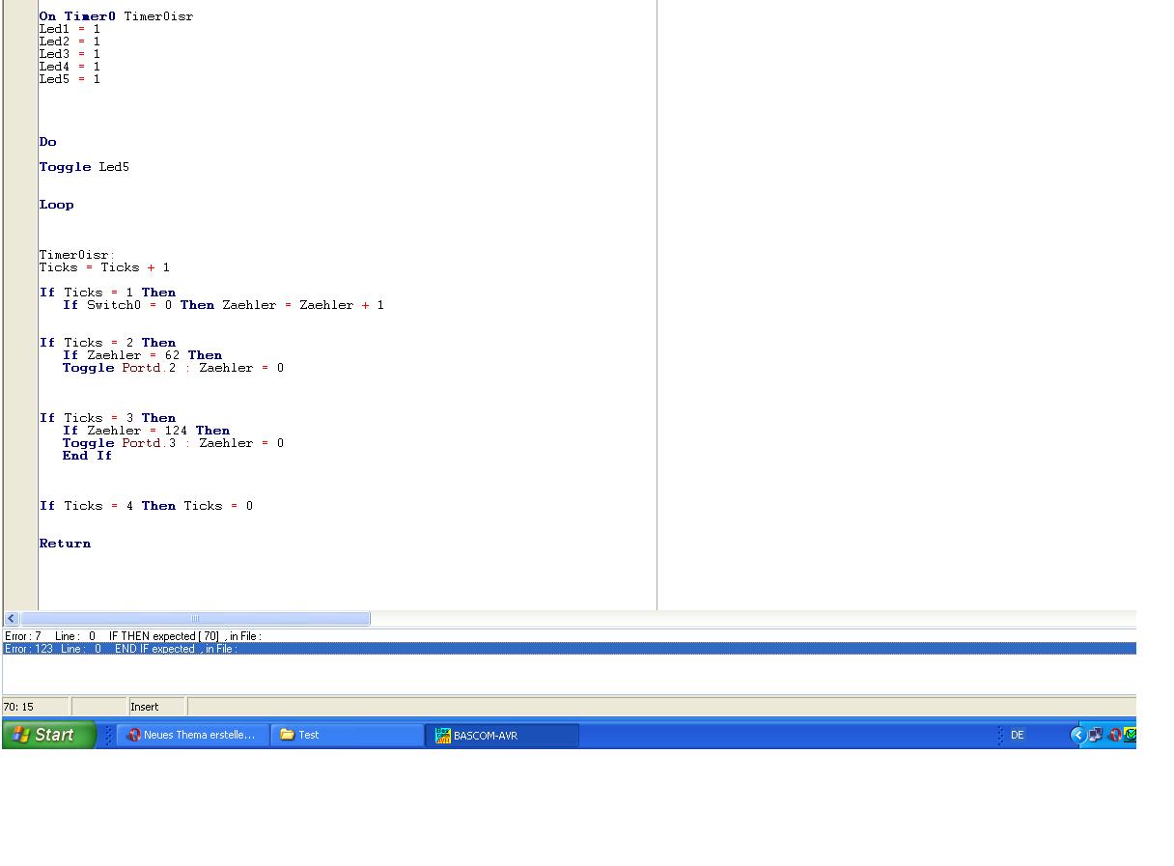This screenshot has height=866, width=1174.
Task: Click the 'Timer0isr:' label line
Action: pos(76,255)
